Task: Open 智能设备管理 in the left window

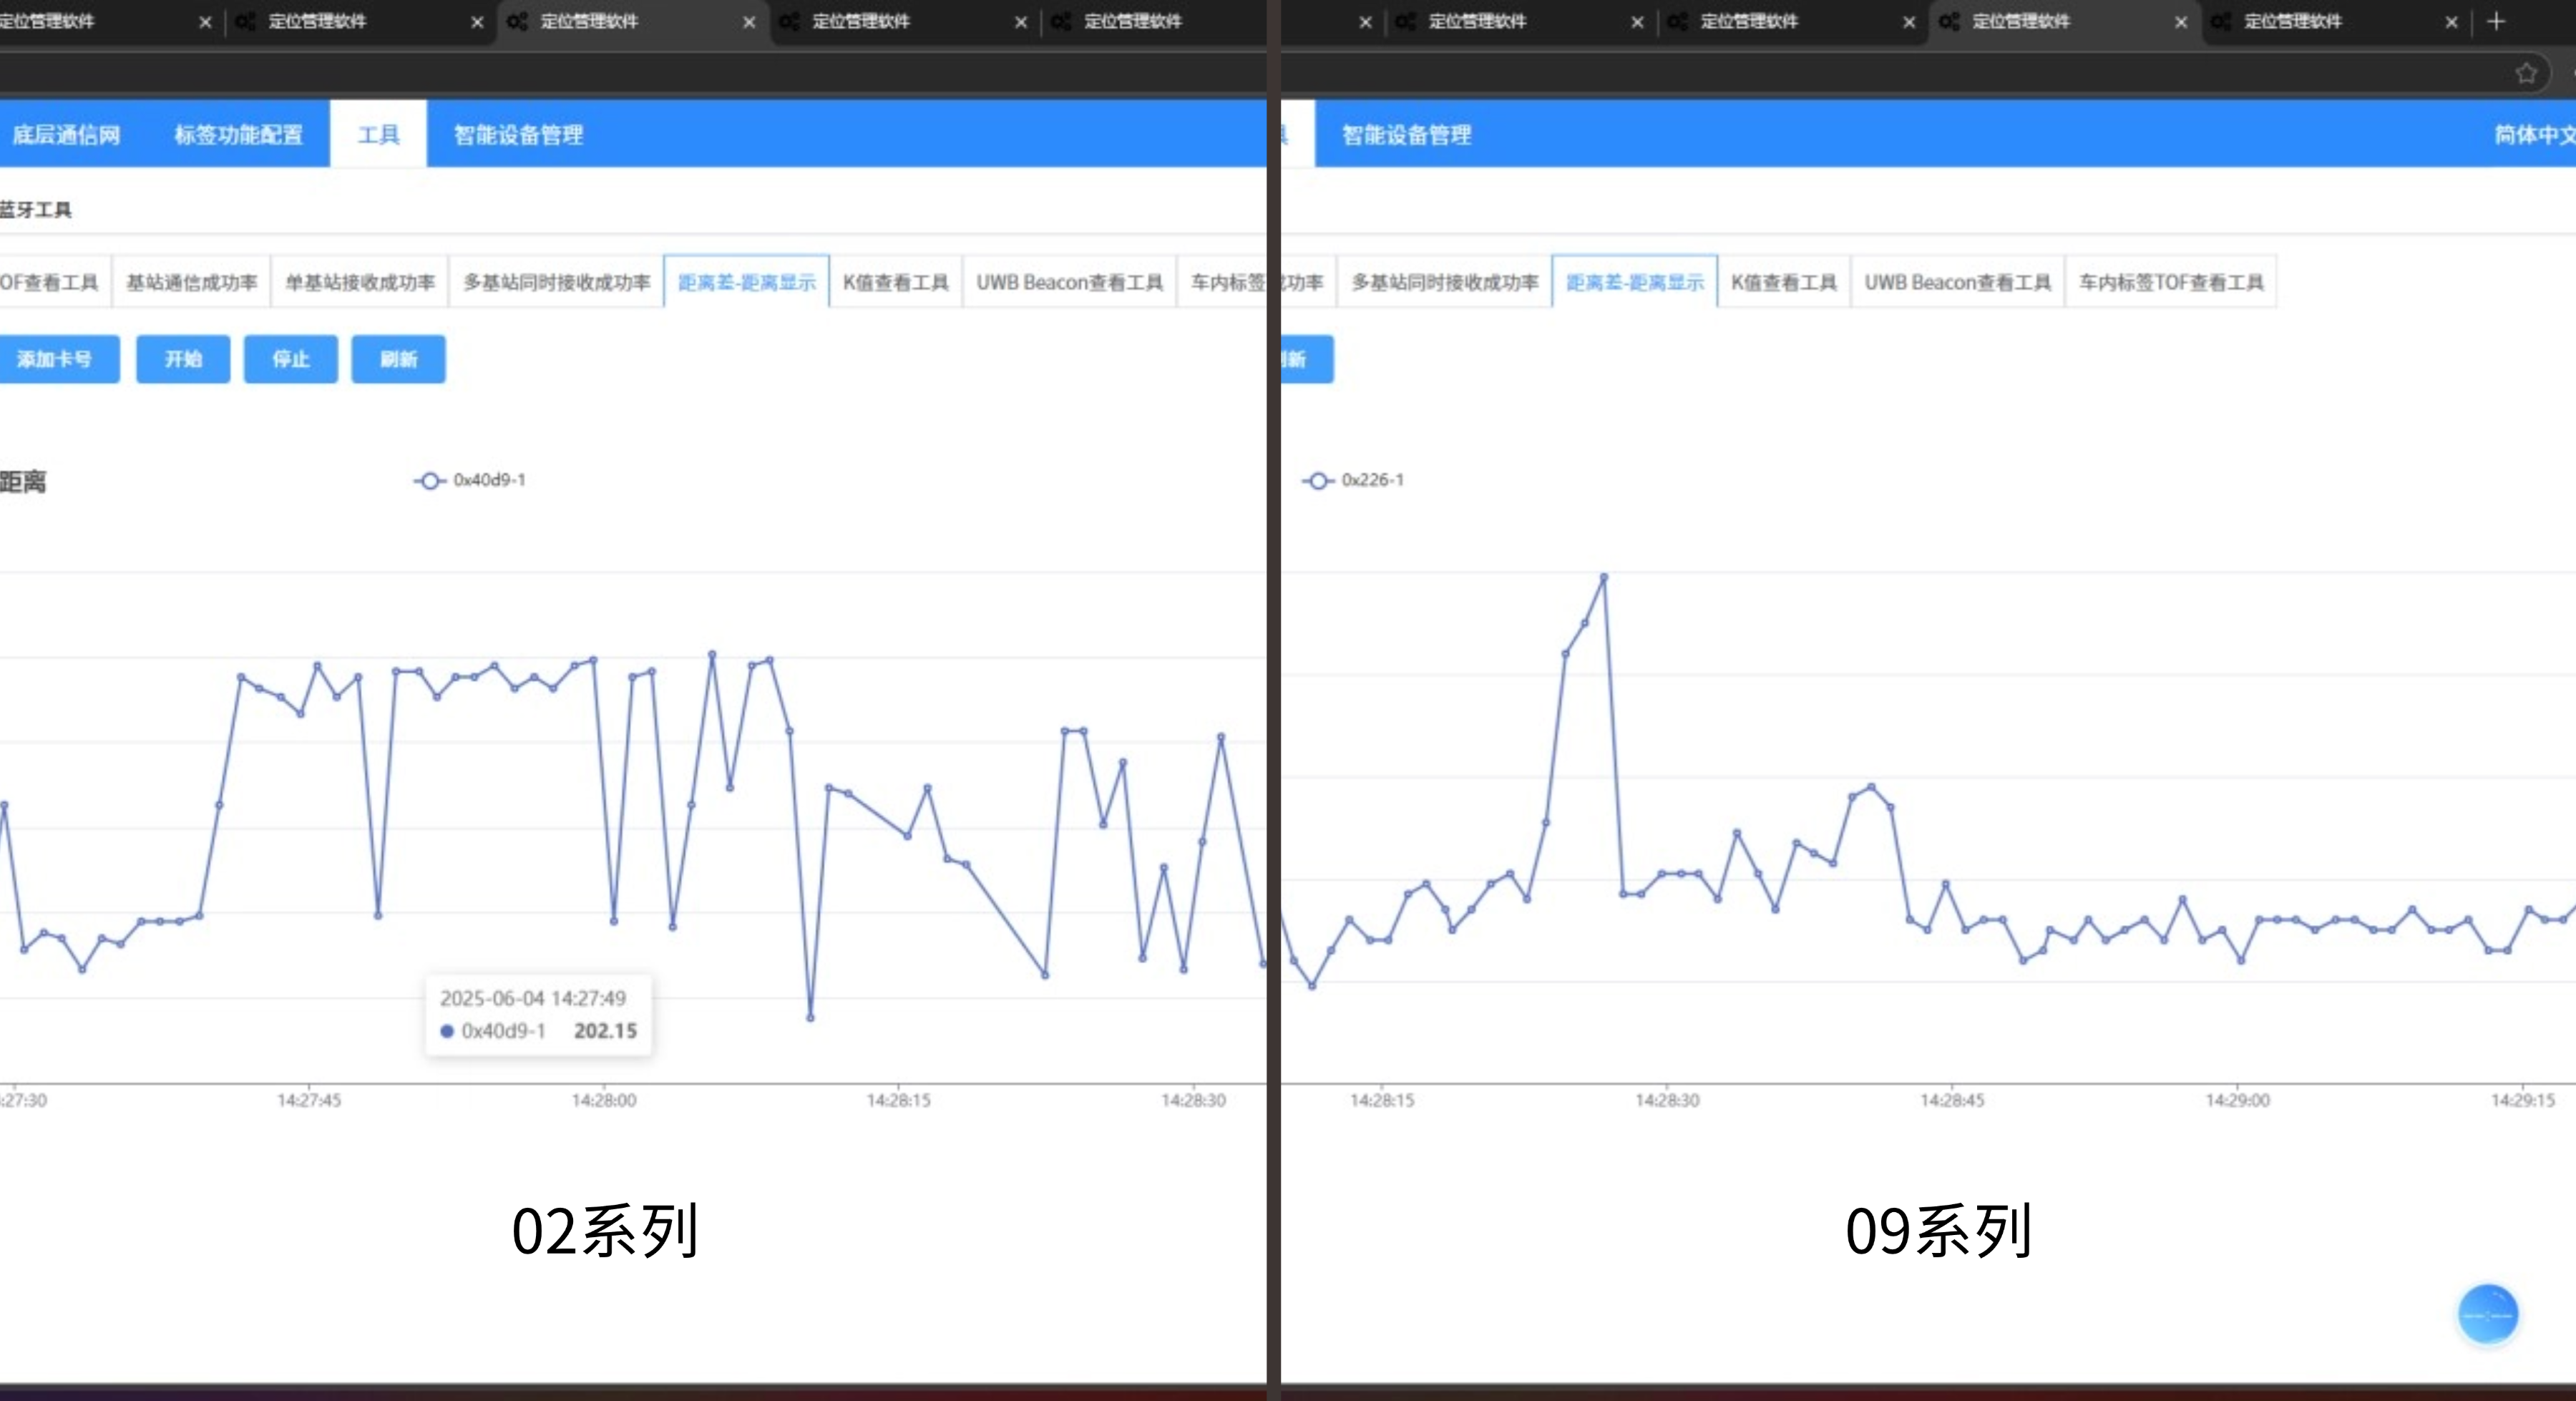Action: click(x=518, y=134)
